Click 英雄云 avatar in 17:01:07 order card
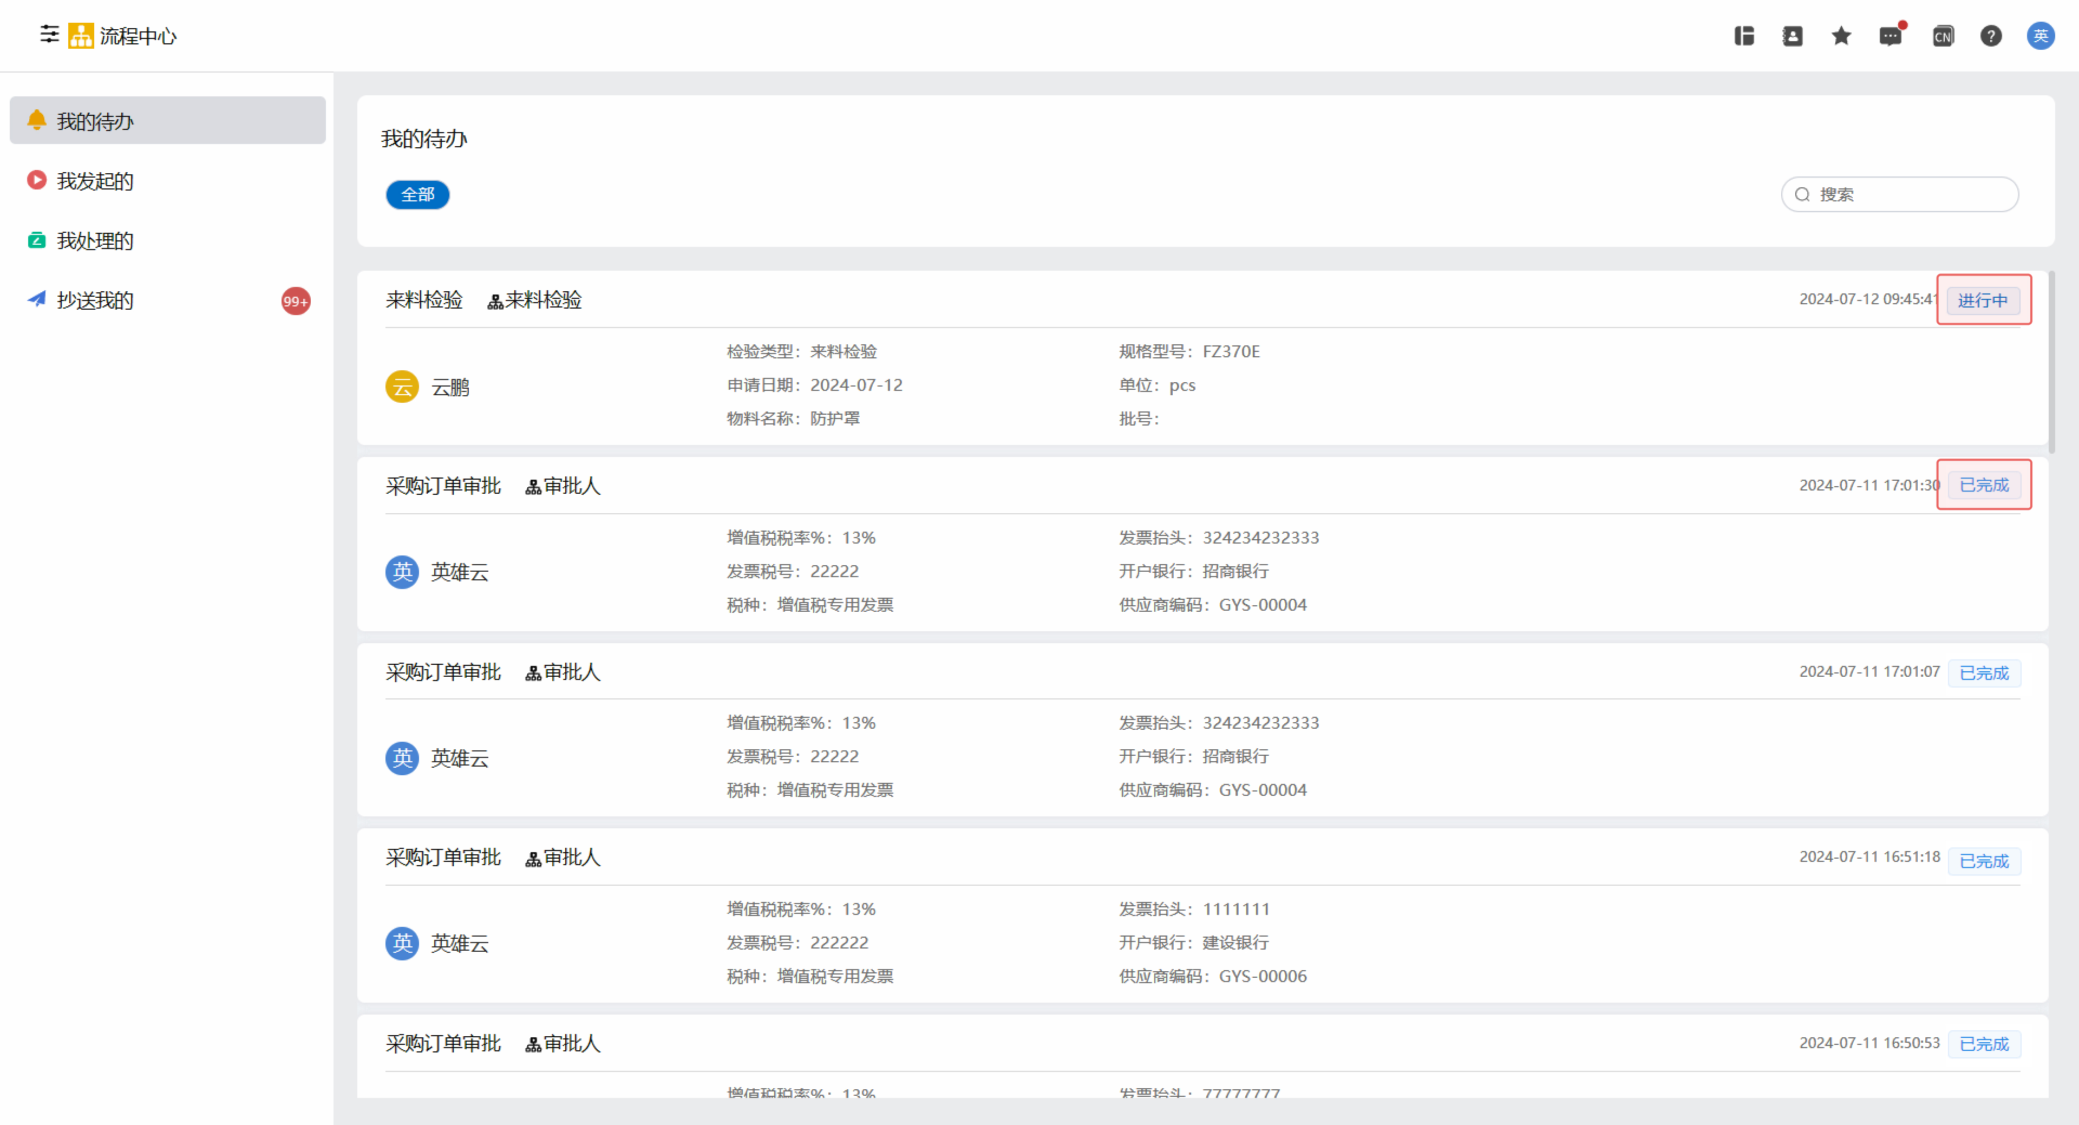This screenshot has width=2079, height=1125. tap(402, 758)
